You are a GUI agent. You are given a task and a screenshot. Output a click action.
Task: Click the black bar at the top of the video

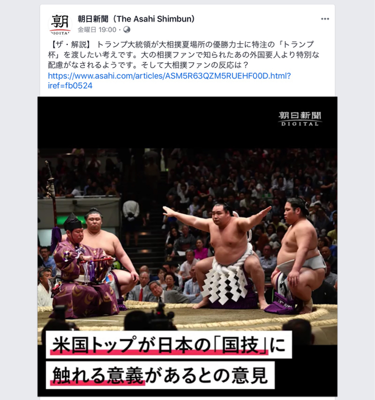click(187, 122)
